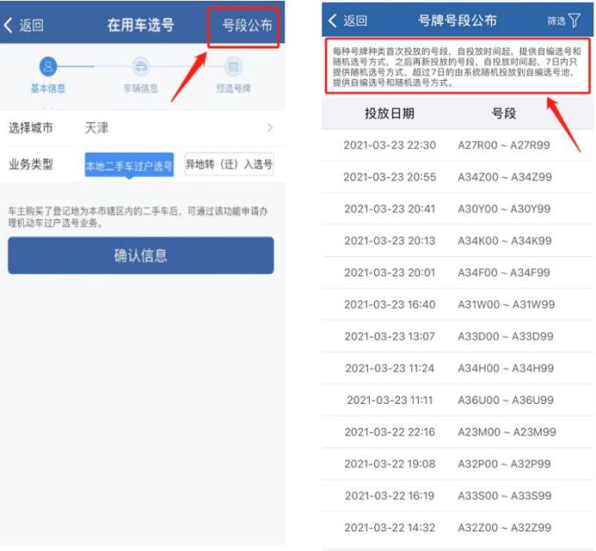Choose 异地转（迁）入选号 business type
This screenshot has height=551, width=596.
[x=229, y=165]
